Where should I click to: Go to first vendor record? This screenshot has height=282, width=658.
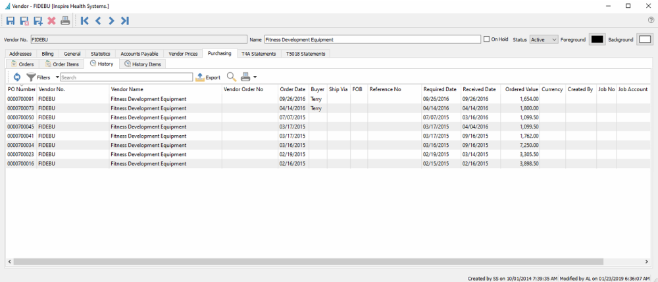(x=84, y=20)
